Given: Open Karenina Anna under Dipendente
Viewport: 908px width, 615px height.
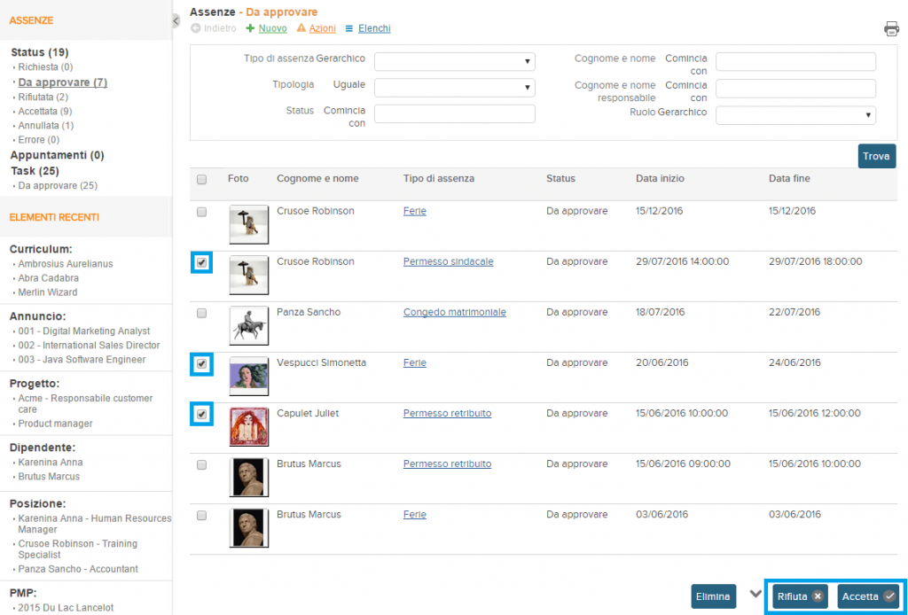Looking at the screenshot, I should pos(51,463).
